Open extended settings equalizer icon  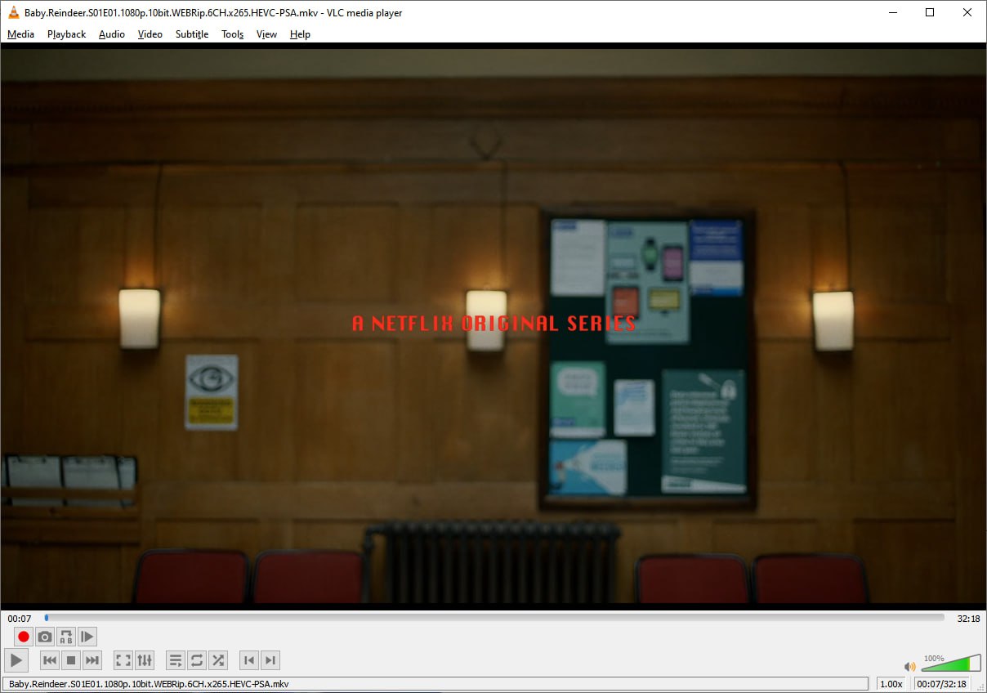145,660
